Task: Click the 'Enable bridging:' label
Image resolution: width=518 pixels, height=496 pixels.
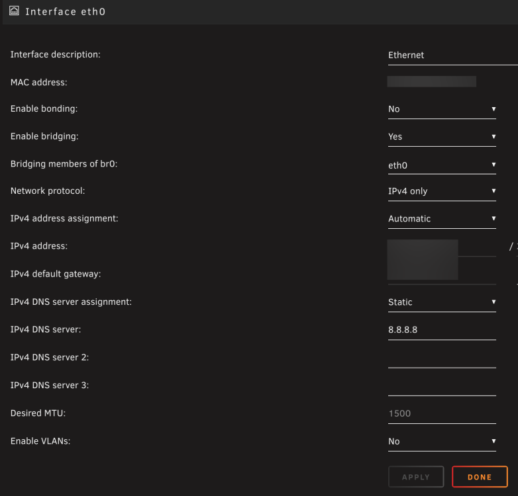Action: (x=44, y=136)
